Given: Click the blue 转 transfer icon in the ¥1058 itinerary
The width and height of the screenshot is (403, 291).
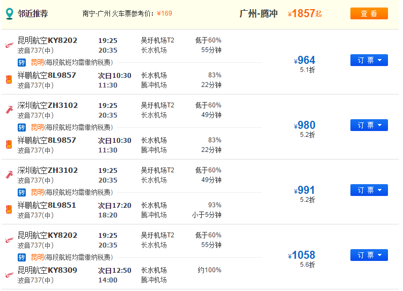Looking at the screenshot, I should 21,257.
